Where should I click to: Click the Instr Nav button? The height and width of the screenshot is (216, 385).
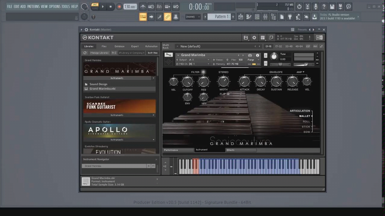[152, 53]
